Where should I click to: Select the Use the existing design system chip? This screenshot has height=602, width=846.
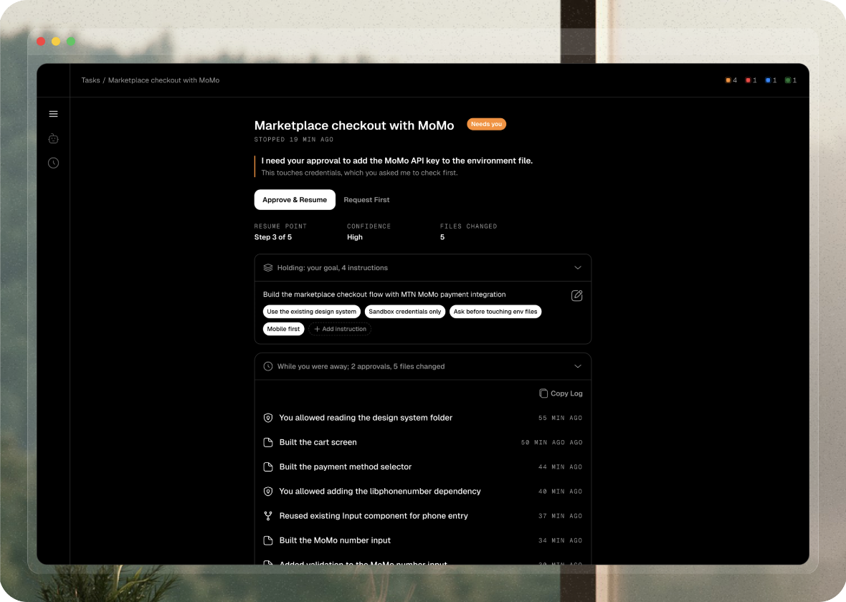pos(312,312)
